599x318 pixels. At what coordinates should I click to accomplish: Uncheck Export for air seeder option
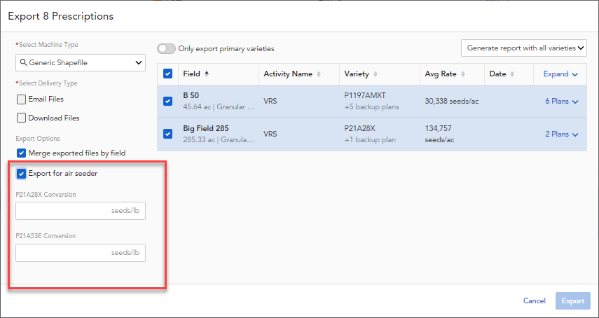[22, 174]
